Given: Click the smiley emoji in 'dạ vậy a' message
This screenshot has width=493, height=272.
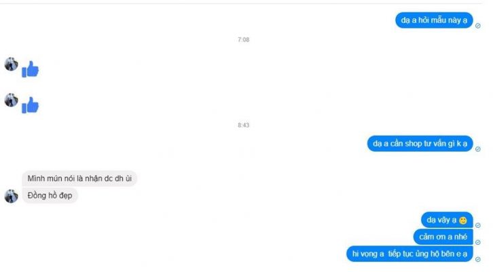Looking at the screenshot, I should 463,220.
